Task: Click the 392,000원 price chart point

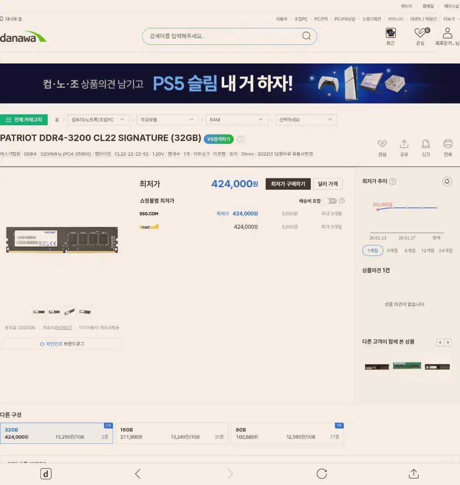Action: coord(378,209)
